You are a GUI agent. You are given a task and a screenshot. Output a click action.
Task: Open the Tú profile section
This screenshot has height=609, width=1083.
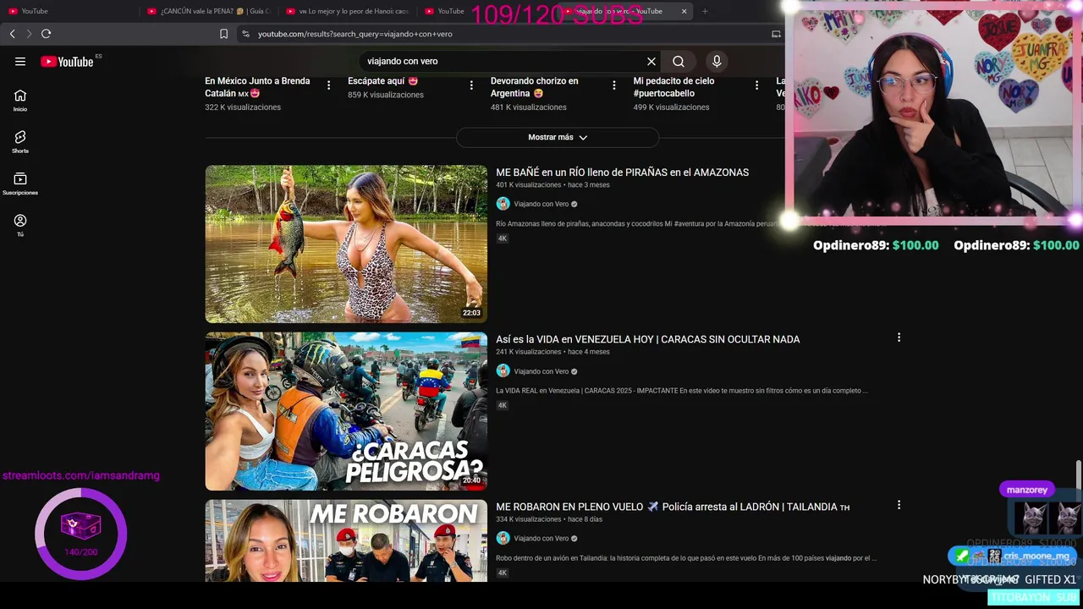pos(20,225)
